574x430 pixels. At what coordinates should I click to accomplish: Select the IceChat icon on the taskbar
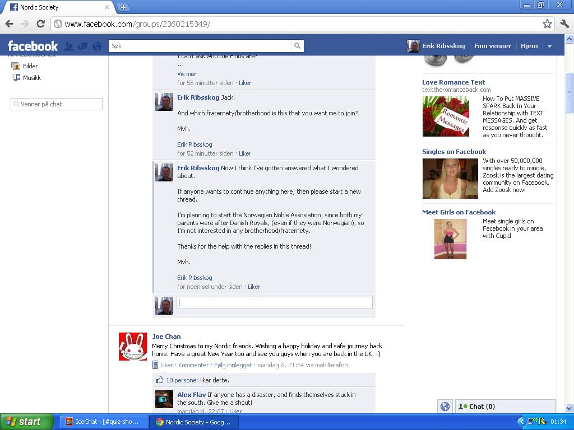coord(68,422)
